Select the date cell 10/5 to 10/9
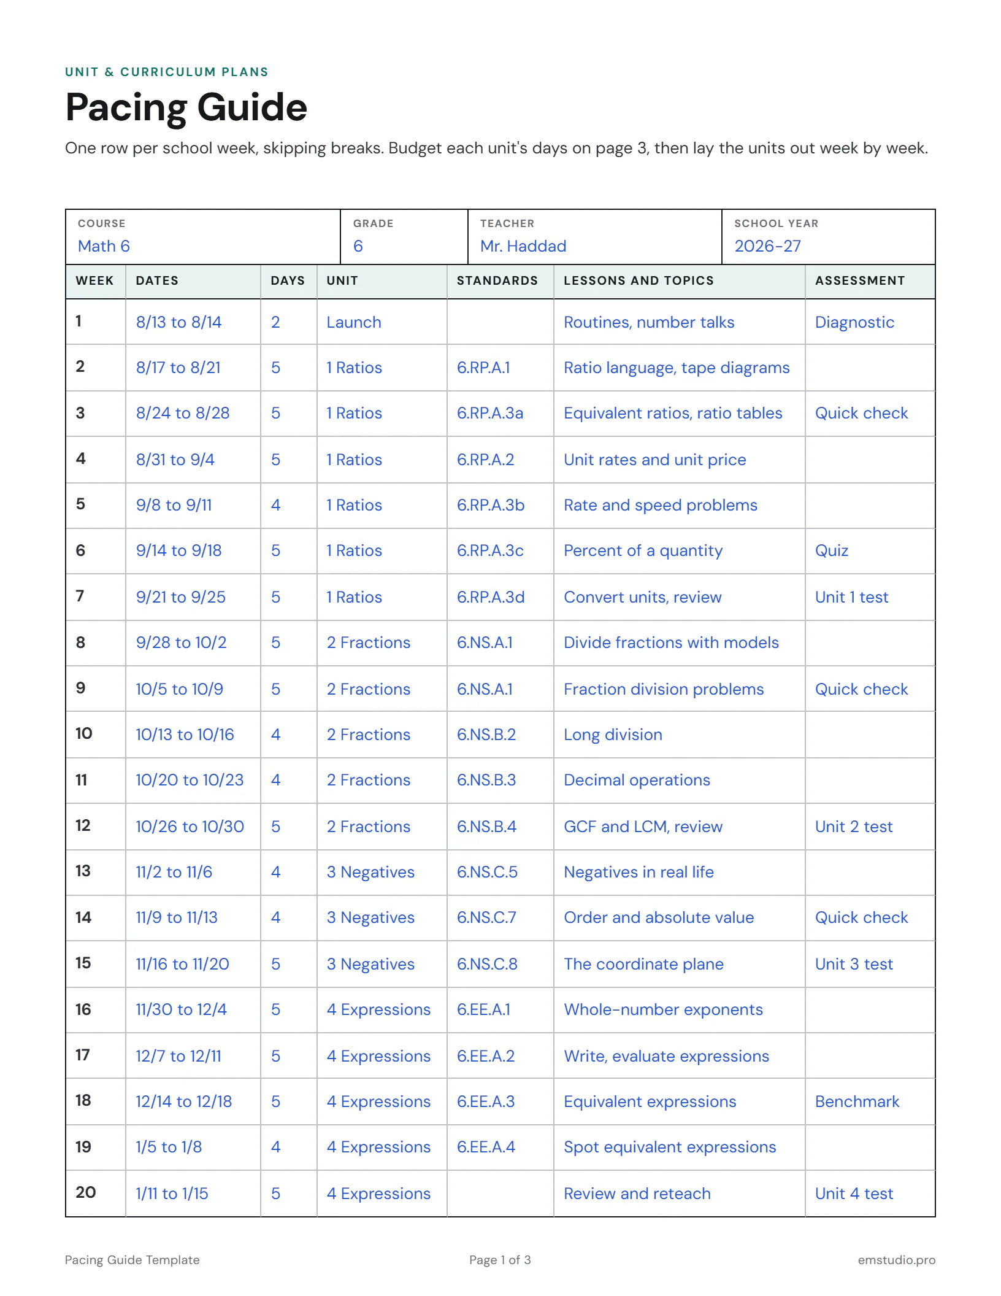Image resolution: width=1001 pixels, height=1296 pixels. click(193, 689)
